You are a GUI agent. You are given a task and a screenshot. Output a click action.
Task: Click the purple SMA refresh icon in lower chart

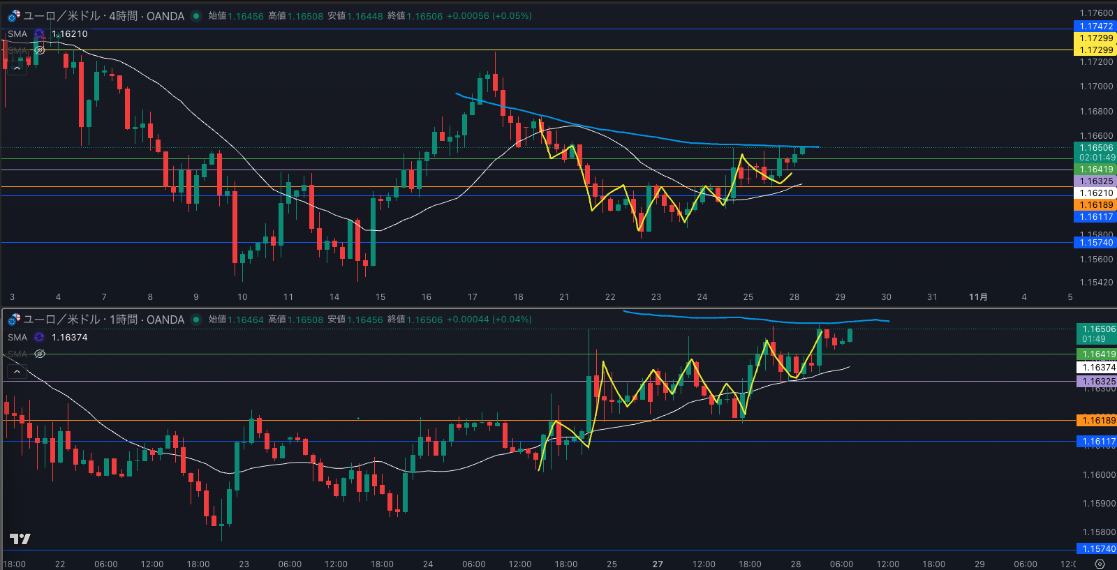coord(39,338)
